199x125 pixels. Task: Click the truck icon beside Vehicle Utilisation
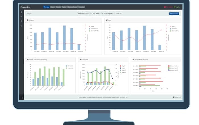pos(28,59)
